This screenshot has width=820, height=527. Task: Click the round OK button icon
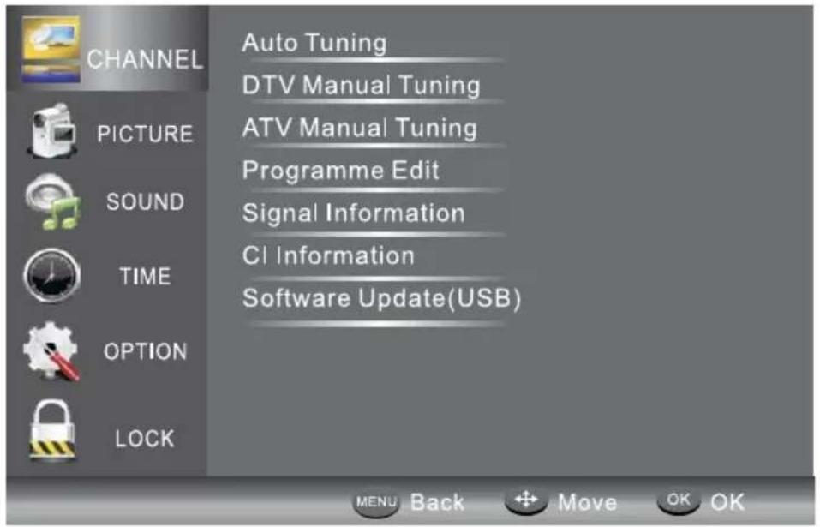point(679,500)
